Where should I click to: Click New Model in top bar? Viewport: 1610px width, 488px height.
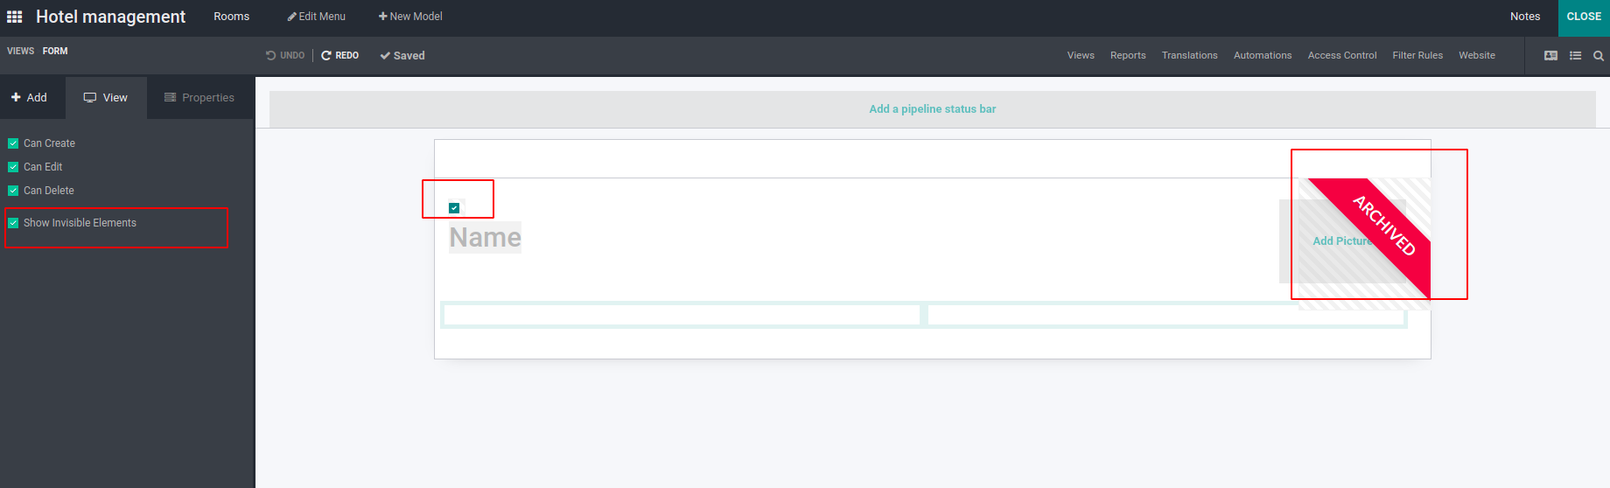pos(410,17)
